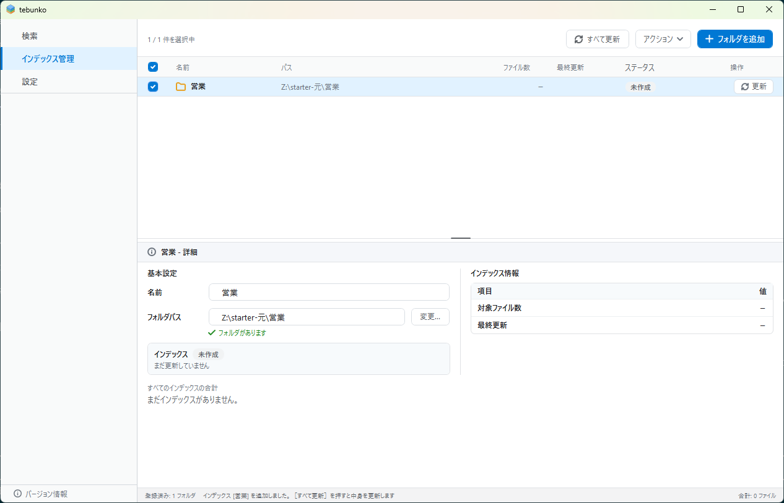Click the 基本設定 section heading
The image size is (784, 503).
(x=162, y=273)
